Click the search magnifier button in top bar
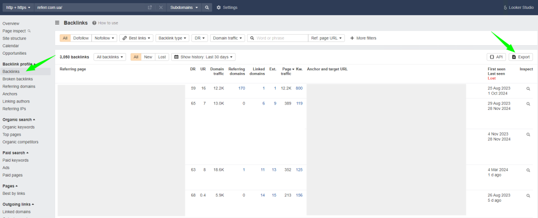 click(207, 7)
